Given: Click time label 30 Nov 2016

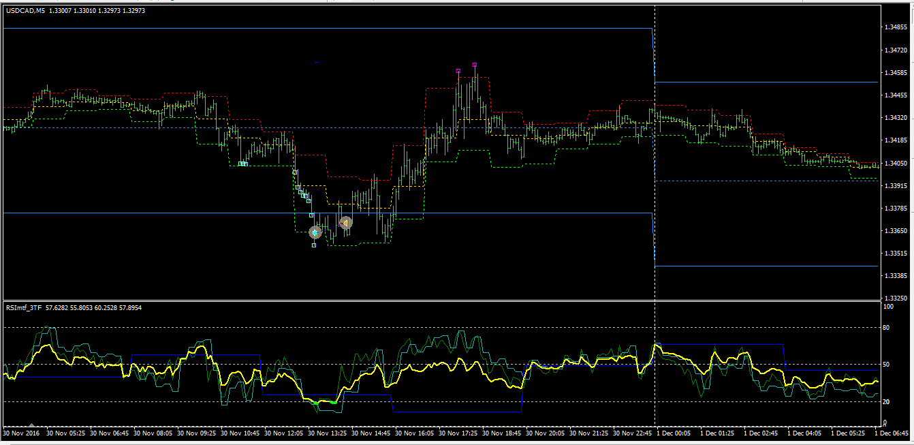Looking at the screenshot, I should (22, 433).
